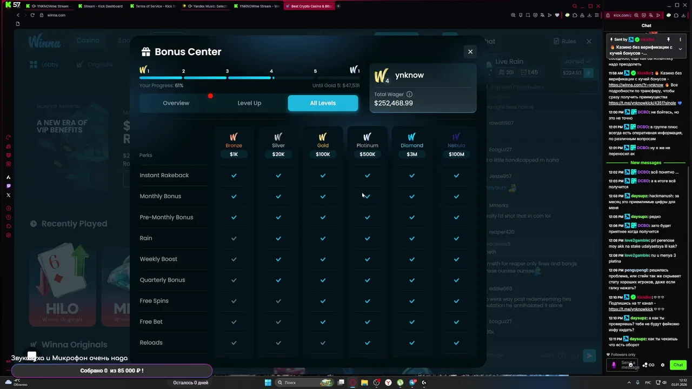The image size is (692, 389).
Task: Switch to Terms of Service Kick tab
Action: (152, 6)
